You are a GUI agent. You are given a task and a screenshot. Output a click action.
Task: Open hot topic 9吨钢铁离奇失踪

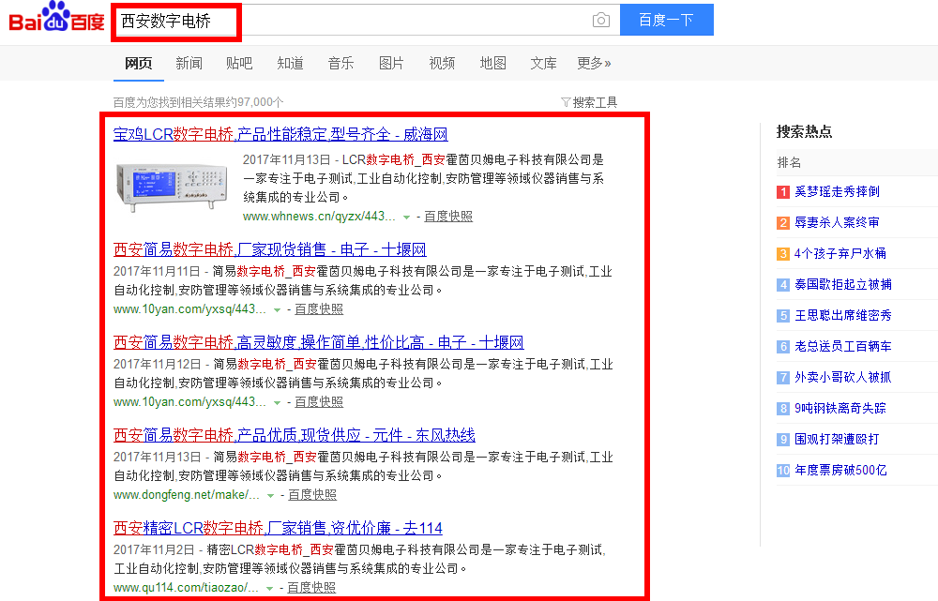tap(840, 409)
